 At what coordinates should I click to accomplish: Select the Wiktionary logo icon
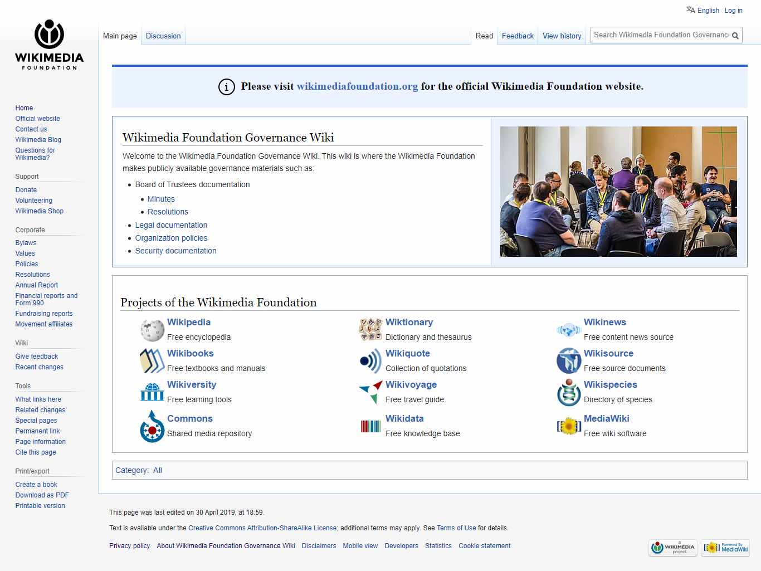pyautogui.click(x=370, y=329)
